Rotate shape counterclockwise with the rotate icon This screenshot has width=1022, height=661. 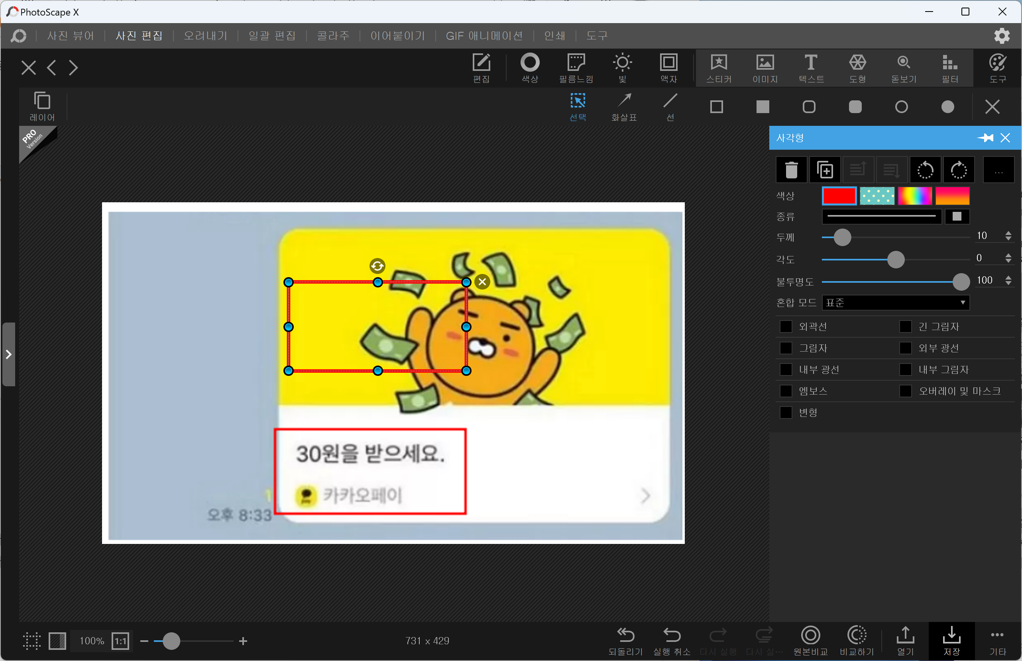(925, 170)
